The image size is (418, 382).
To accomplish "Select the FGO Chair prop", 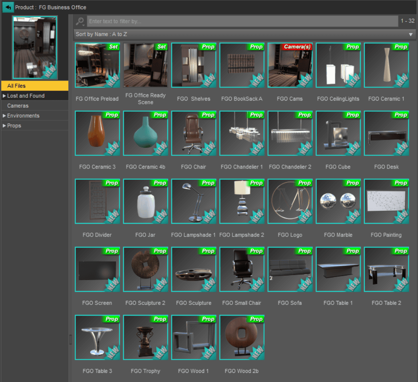I will click(x=194, y=133).
